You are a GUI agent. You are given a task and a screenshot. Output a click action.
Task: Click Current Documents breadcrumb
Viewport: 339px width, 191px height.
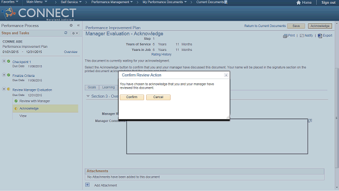pyautogui.click(x=210, y=2)
